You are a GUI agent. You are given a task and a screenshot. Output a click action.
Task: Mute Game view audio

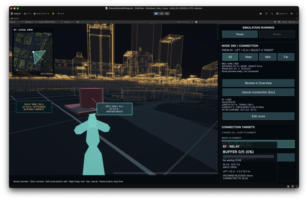click(x=275, y=22)
